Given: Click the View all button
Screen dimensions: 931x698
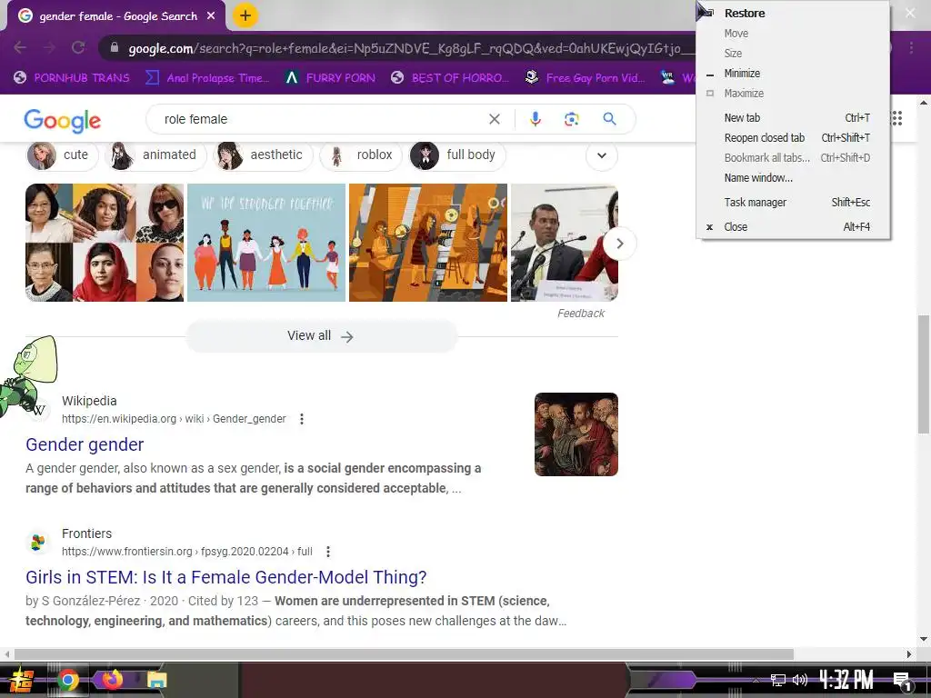Looking at the screenshot, I should pyautogui.click(x=321, y=336).
